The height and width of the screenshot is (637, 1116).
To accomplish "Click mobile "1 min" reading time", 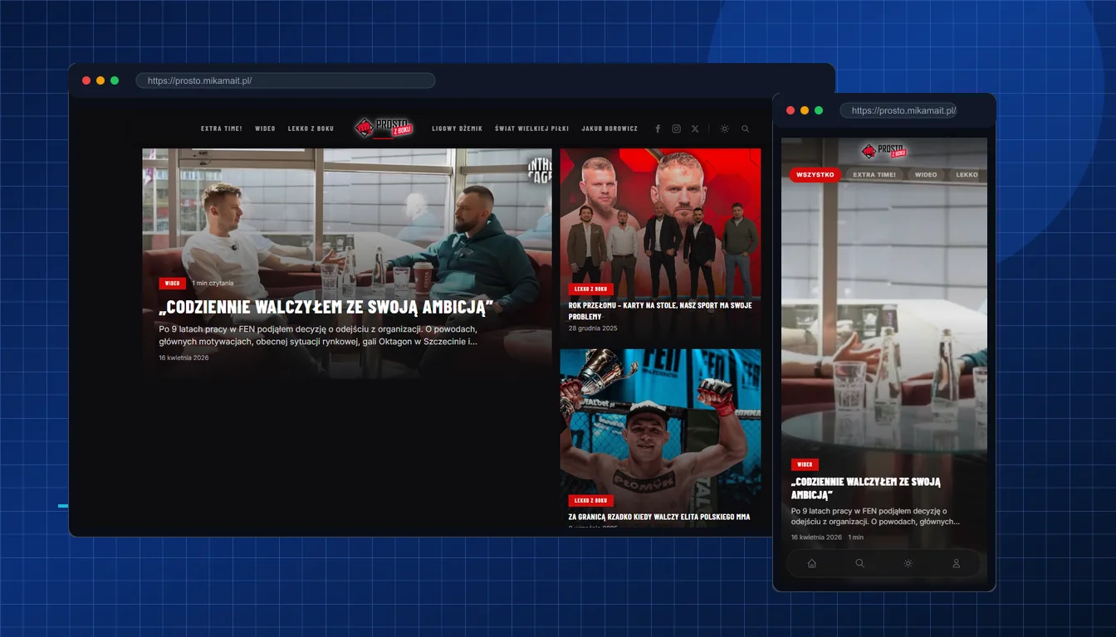I will (x=856, y=537).
